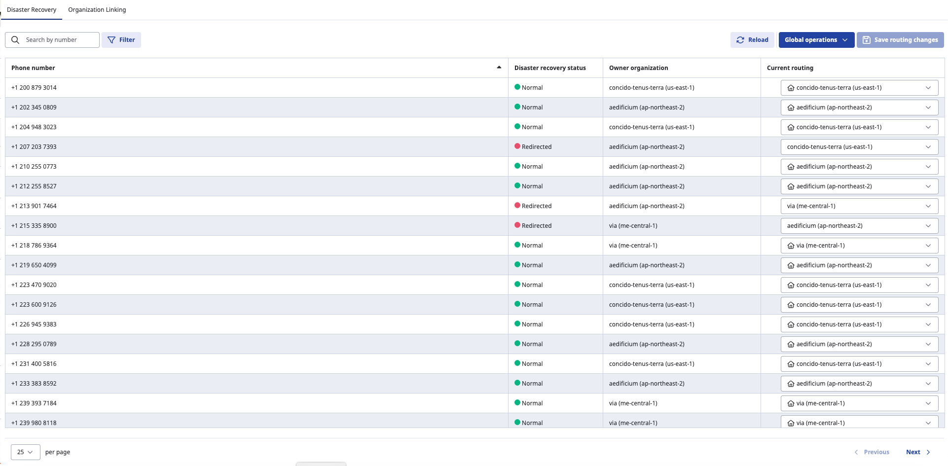Image resolution: width=948 pixels, height=466 pixels.
Task: Select the Disaster Recovery tab
Action: 32,10
